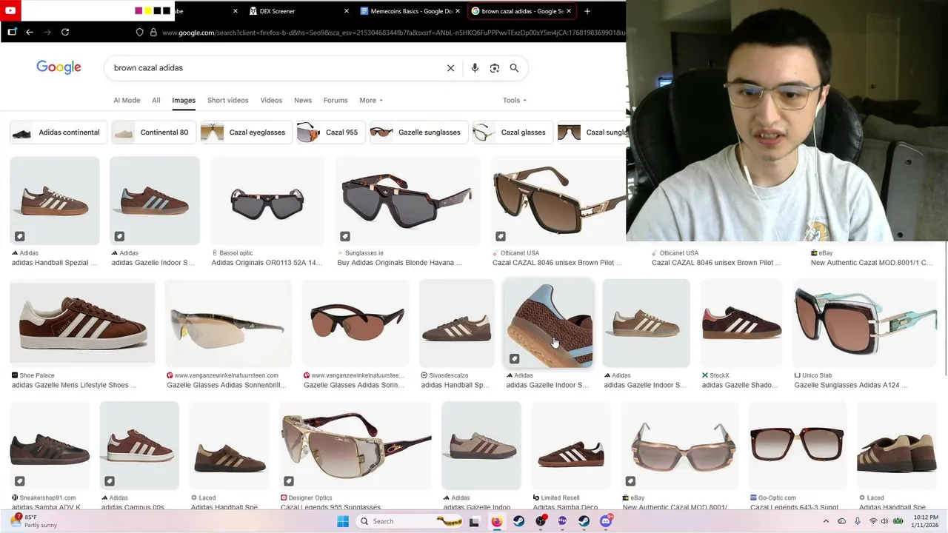The height and width of the screenshot is (533, 948).
Task: Close the Memecoins Basics tab
Action: 458,11
